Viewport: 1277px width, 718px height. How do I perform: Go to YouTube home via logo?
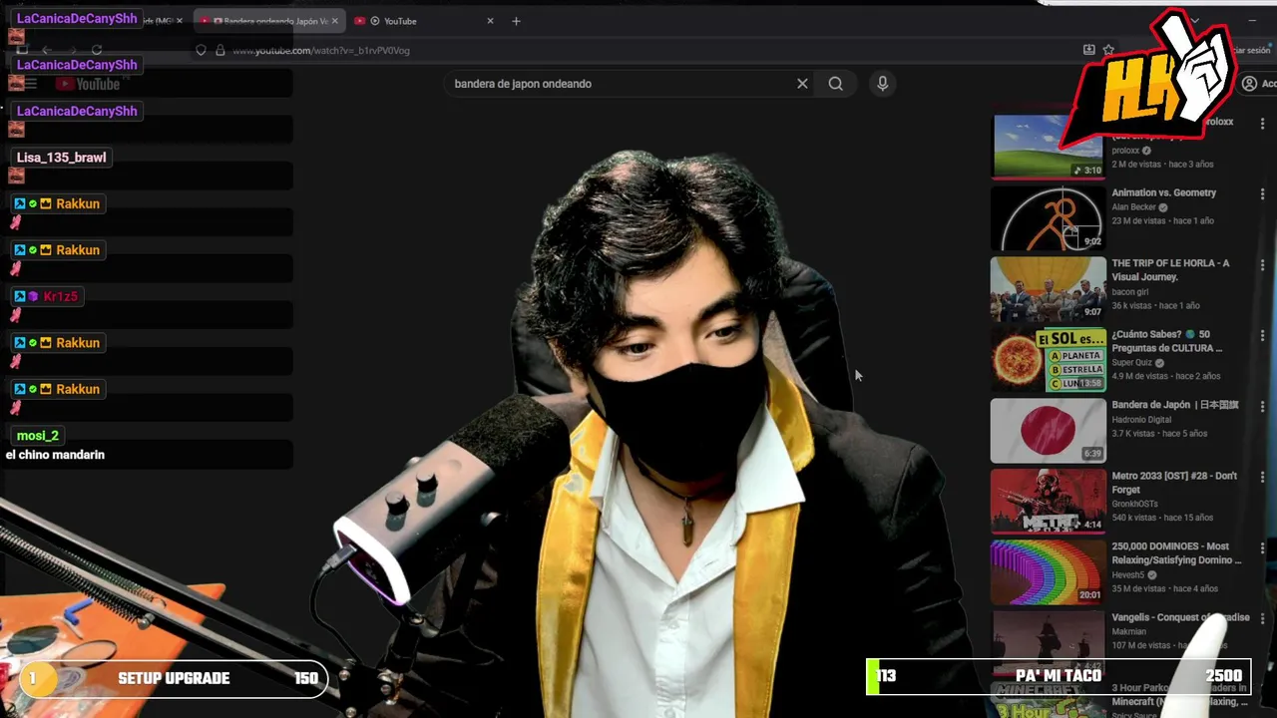point(88,85)
